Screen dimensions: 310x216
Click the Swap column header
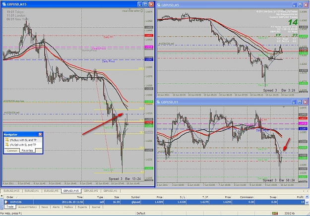266,197
